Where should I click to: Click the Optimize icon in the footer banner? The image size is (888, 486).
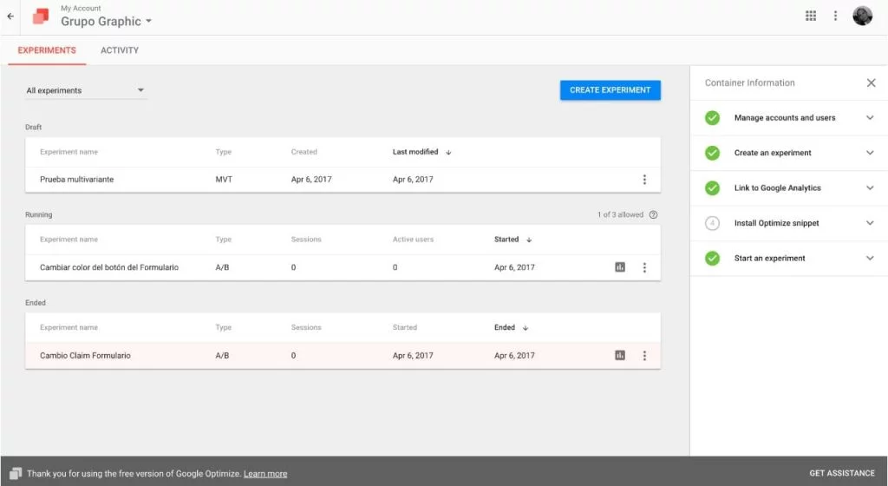(16, 474)
